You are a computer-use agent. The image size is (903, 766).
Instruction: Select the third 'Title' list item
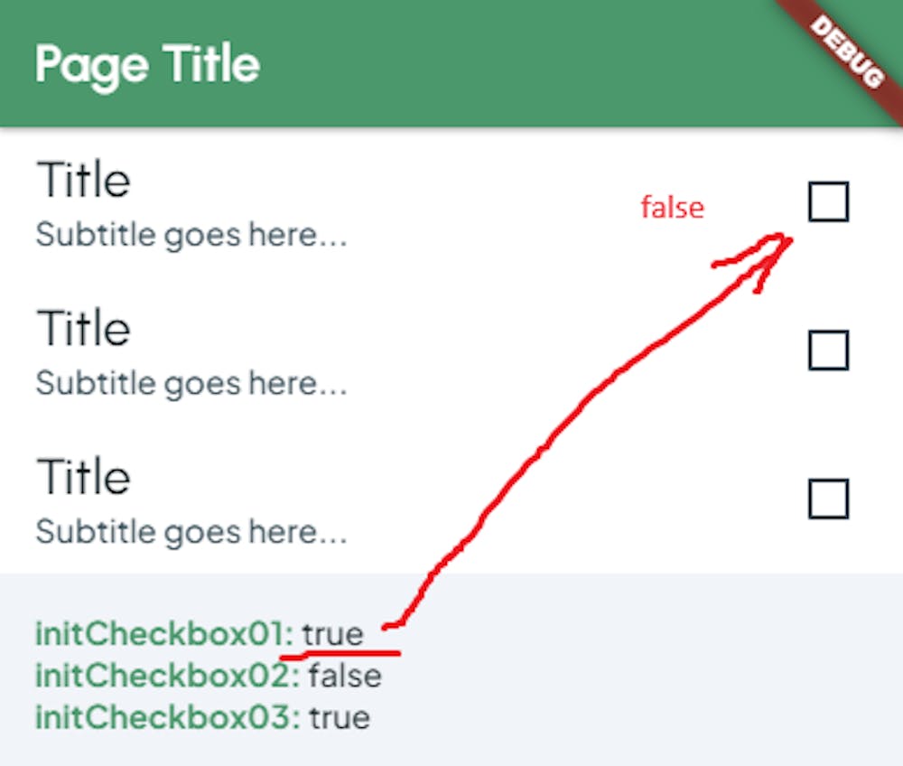83,477
